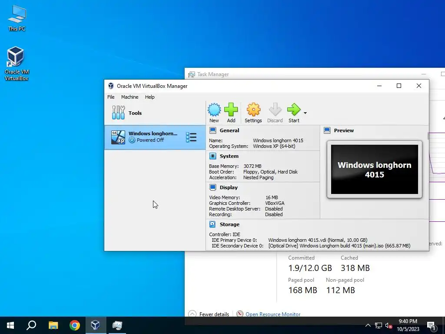
Task: Click the 'Powered Off' status text
Action: (x=150, y=140)
